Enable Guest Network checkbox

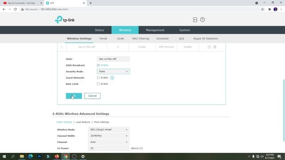pos(98,78)
